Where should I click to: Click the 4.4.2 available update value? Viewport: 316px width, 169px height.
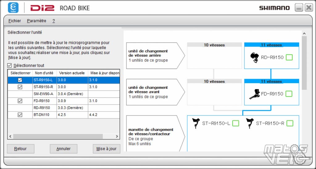[x=94, y=115]
